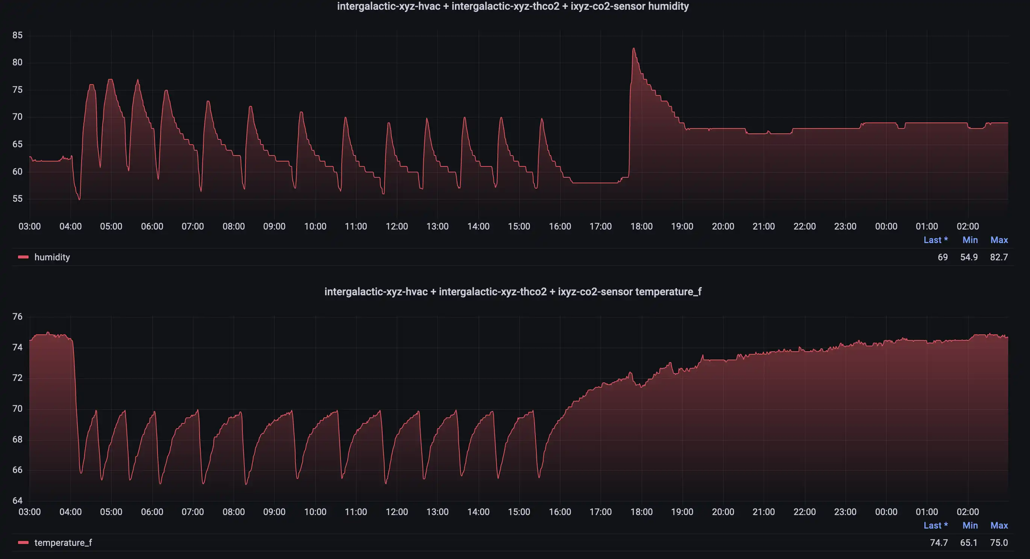Click the humidity spike peak near 18:00
The image size is (1030, 559).
[x=634, y=48]
